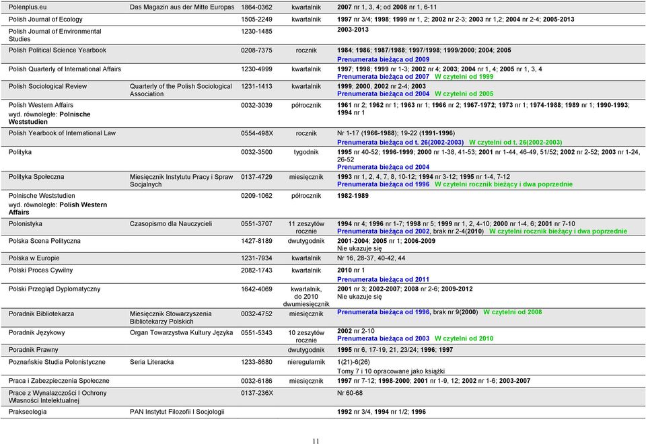646x444 pixels.
Task: Select the title Polityka
Action: [x=20, y=153]
